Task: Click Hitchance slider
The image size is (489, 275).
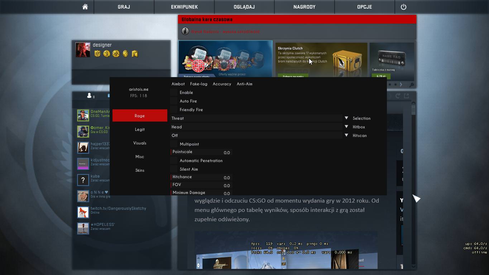Action: [201, 177]
